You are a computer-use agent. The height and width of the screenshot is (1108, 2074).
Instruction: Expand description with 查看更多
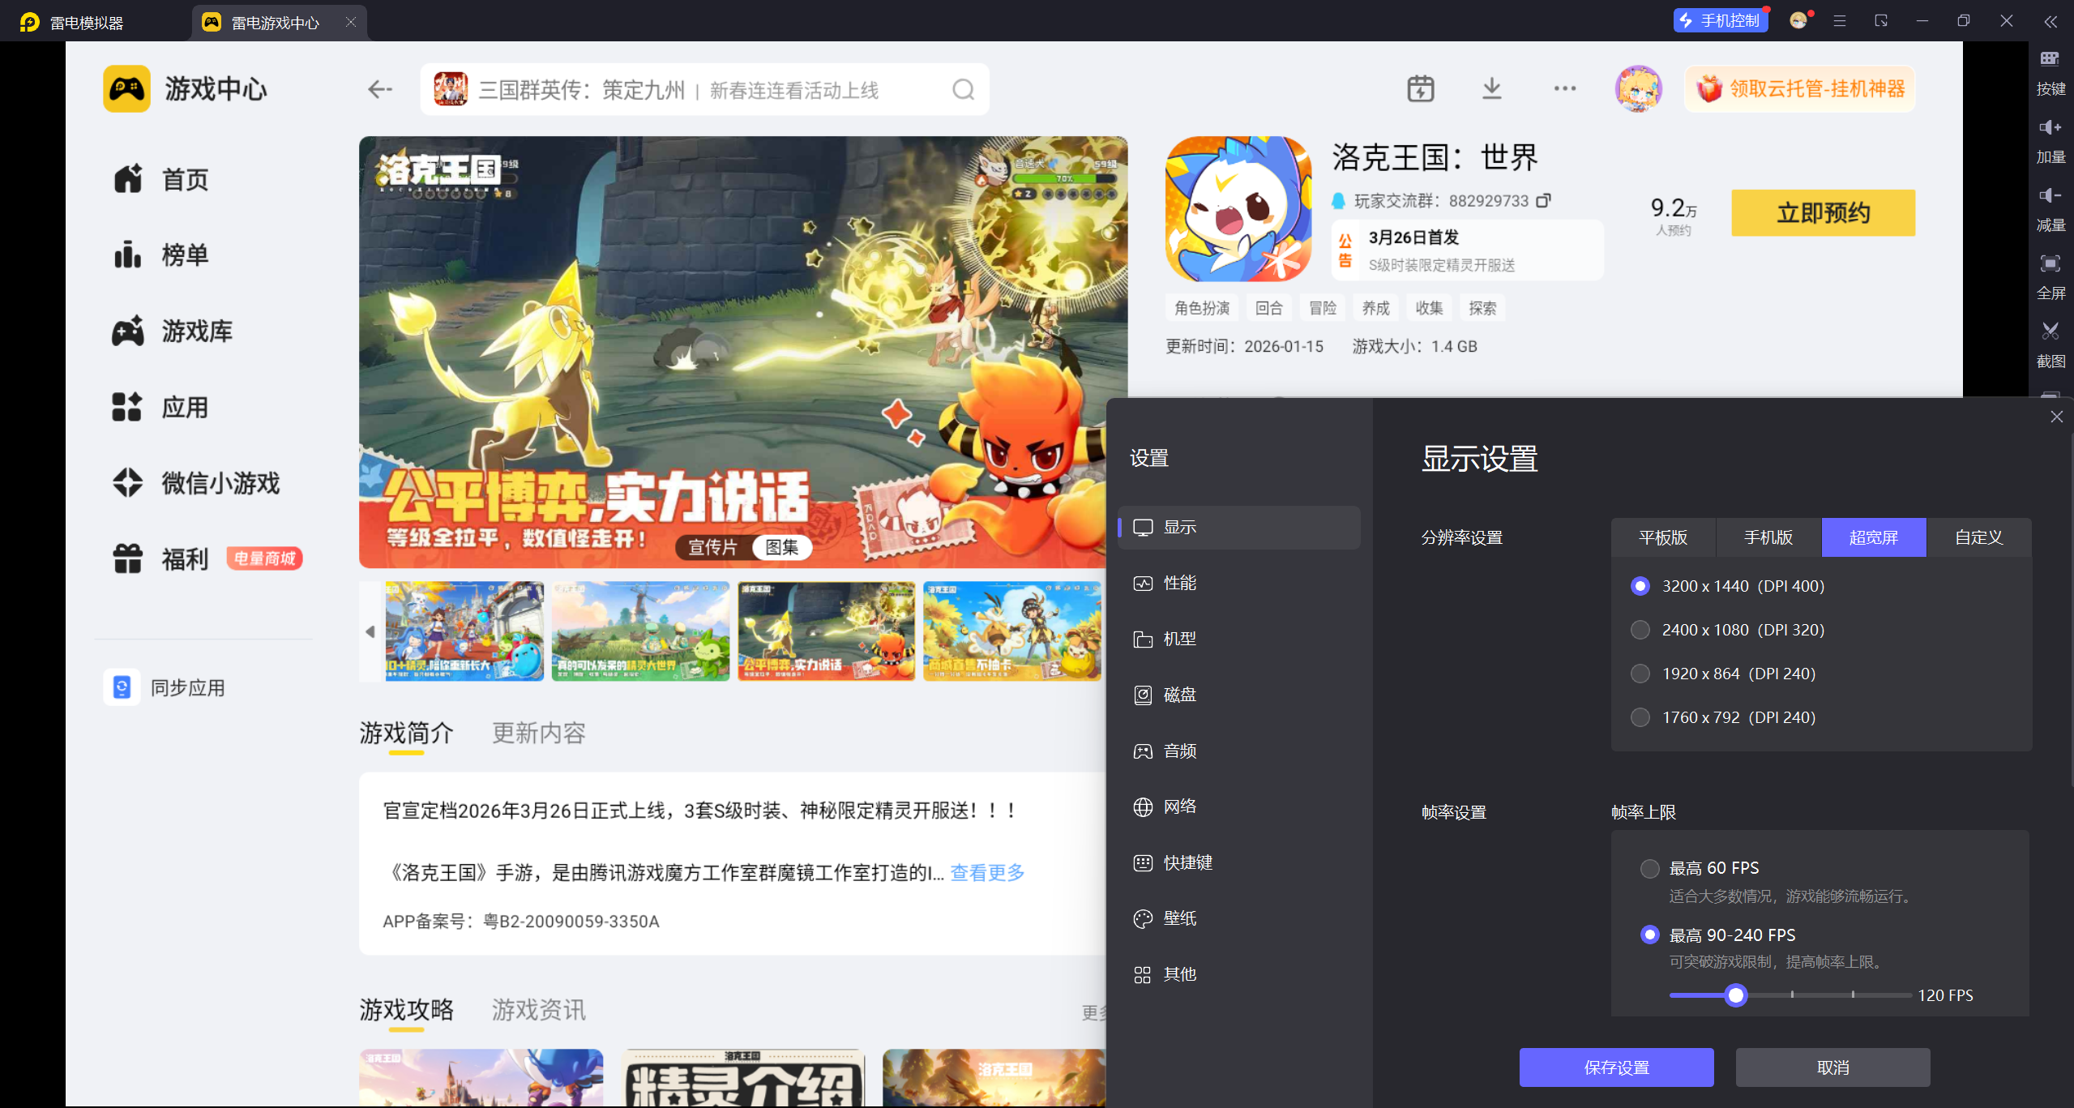coord(987,873)
